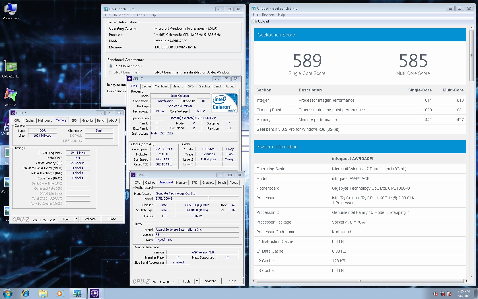Click the Floating Point results row
This screenshot has width=478, height=299.
click(x=360, y=110)
